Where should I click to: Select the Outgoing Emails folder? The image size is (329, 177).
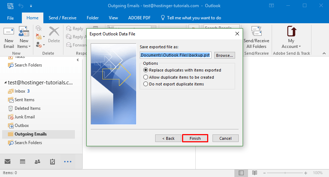click(x=38, y=134)
